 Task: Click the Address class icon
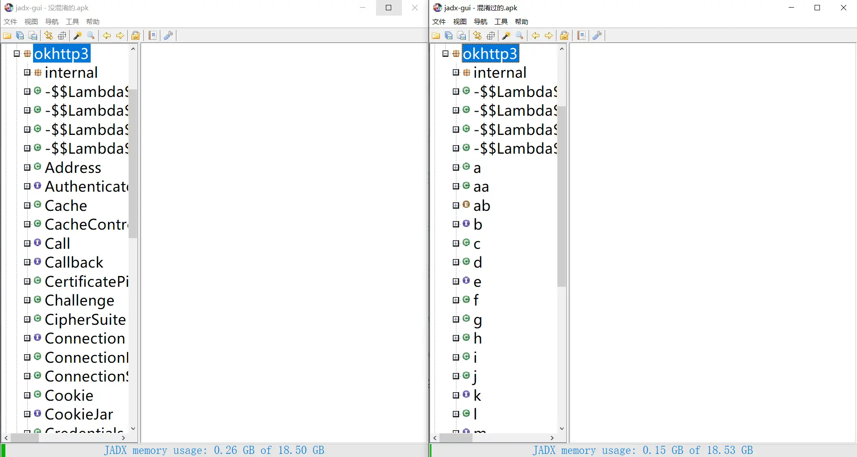[38, 167]
